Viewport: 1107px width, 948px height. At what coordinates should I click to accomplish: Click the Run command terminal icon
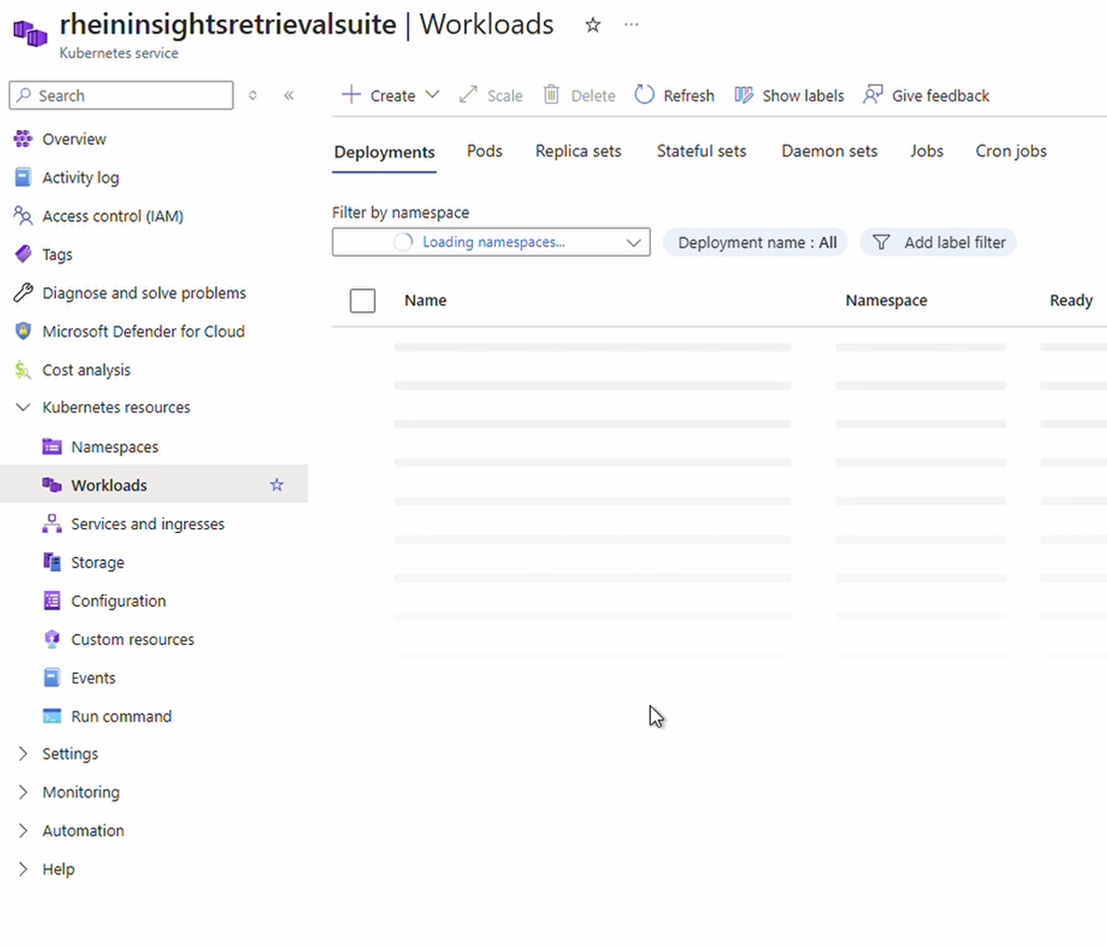[x=52, y=715]
